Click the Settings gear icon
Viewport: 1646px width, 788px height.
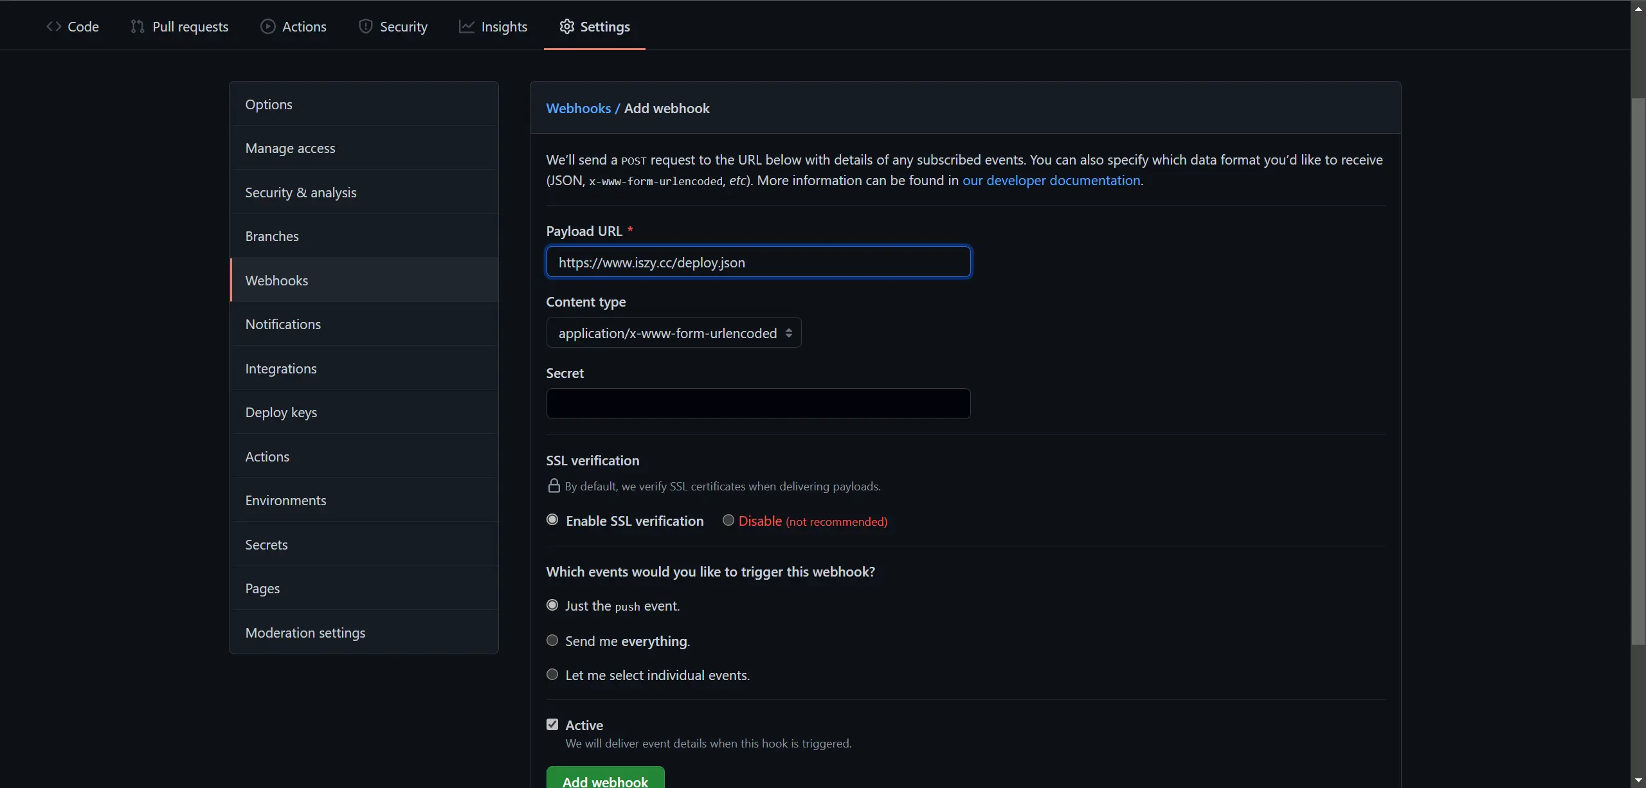click(566, 26)
